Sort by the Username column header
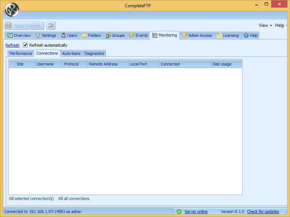 coord(49,64)
